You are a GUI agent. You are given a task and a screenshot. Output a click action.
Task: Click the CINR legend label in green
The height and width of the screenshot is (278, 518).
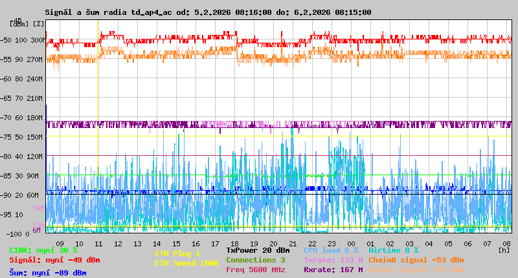[x=43, y=250]
